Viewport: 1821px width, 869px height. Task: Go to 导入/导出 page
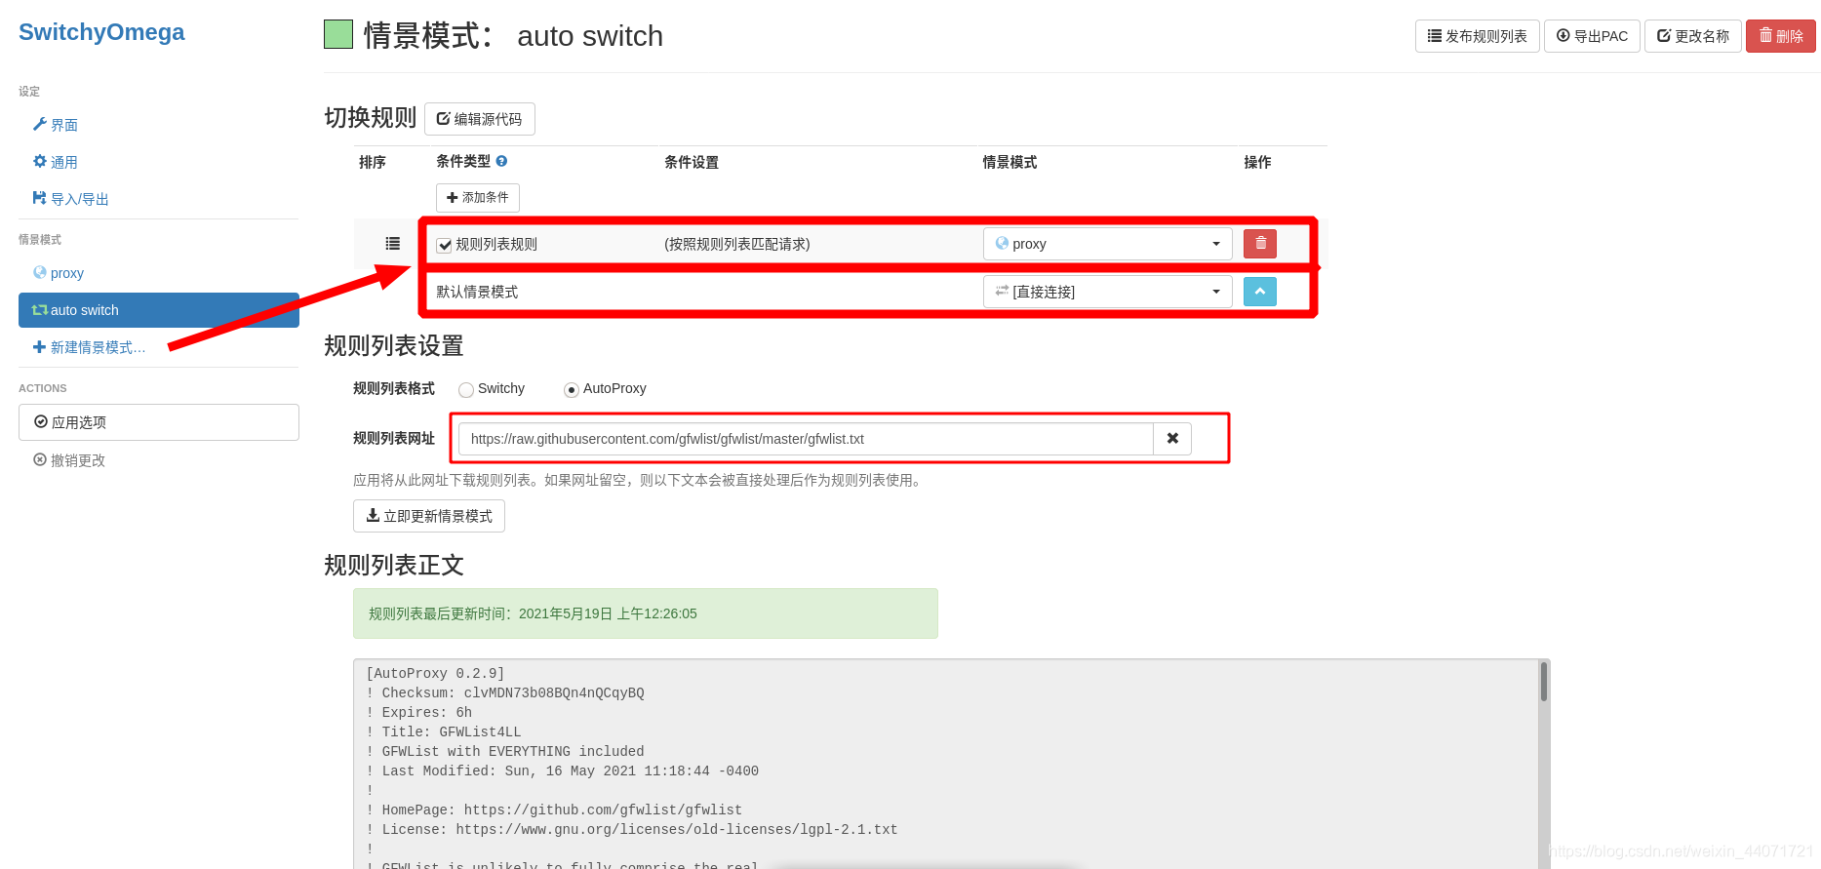tap(79, 199)
